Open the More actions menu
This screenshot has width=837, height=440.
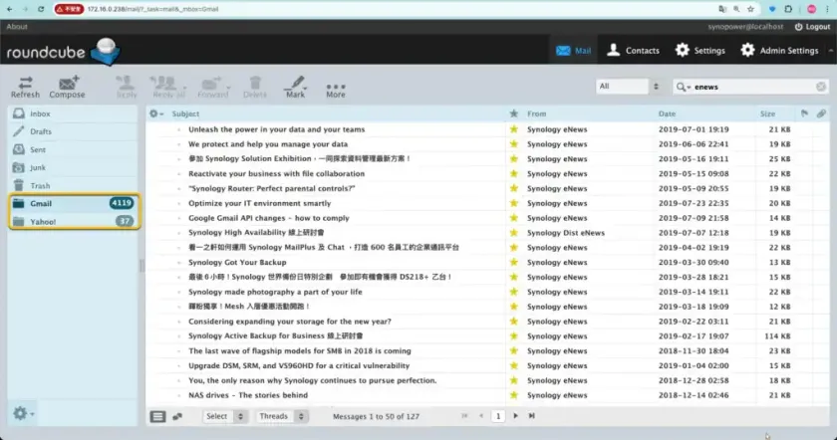pos(336,88)
